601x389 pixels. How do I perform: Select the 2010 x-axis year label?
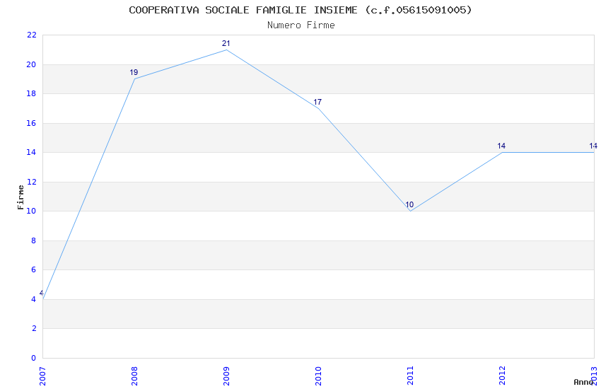click(x=318, y=375)
